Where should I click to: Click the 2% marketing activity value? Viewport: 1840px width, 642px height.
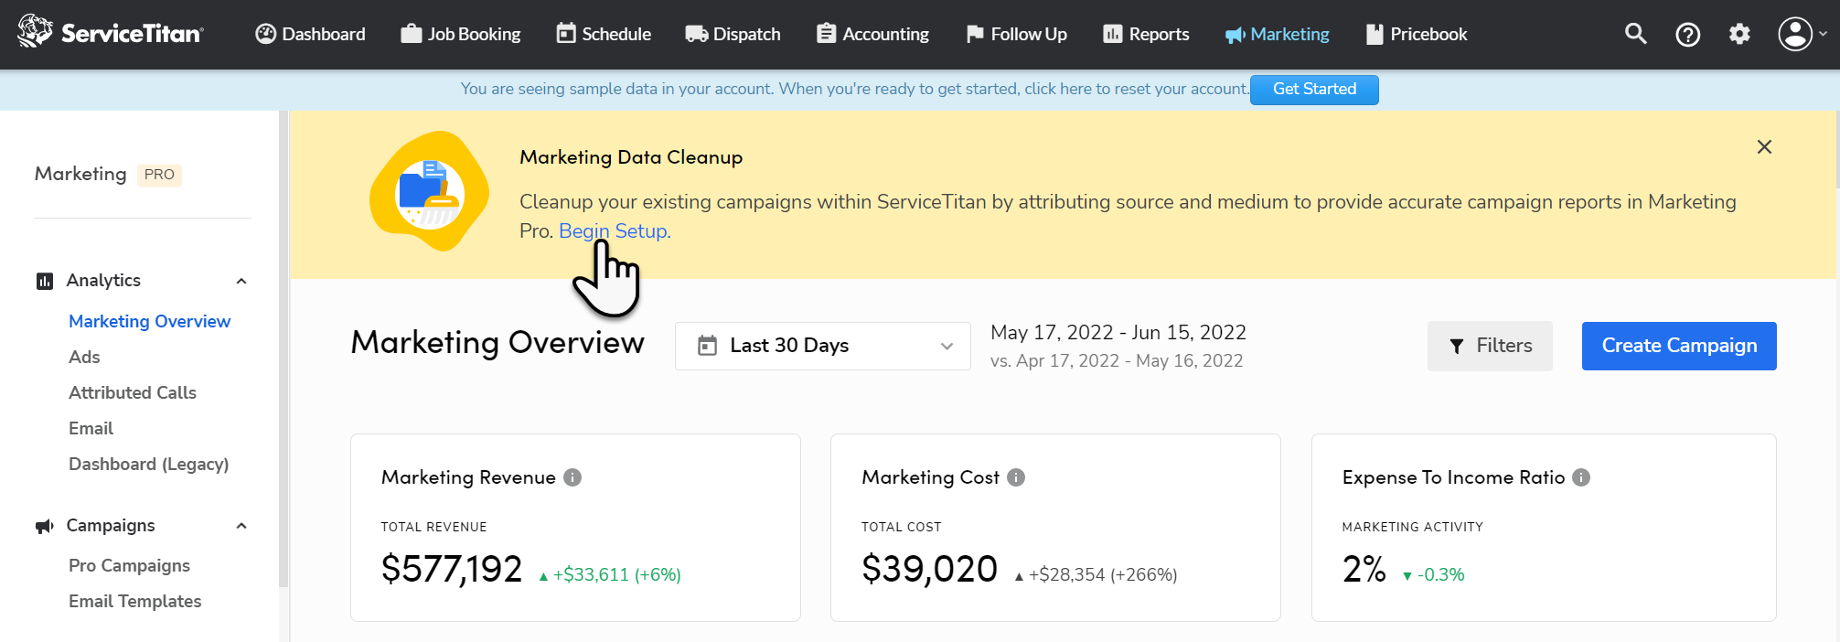(x=1364, y=569)
